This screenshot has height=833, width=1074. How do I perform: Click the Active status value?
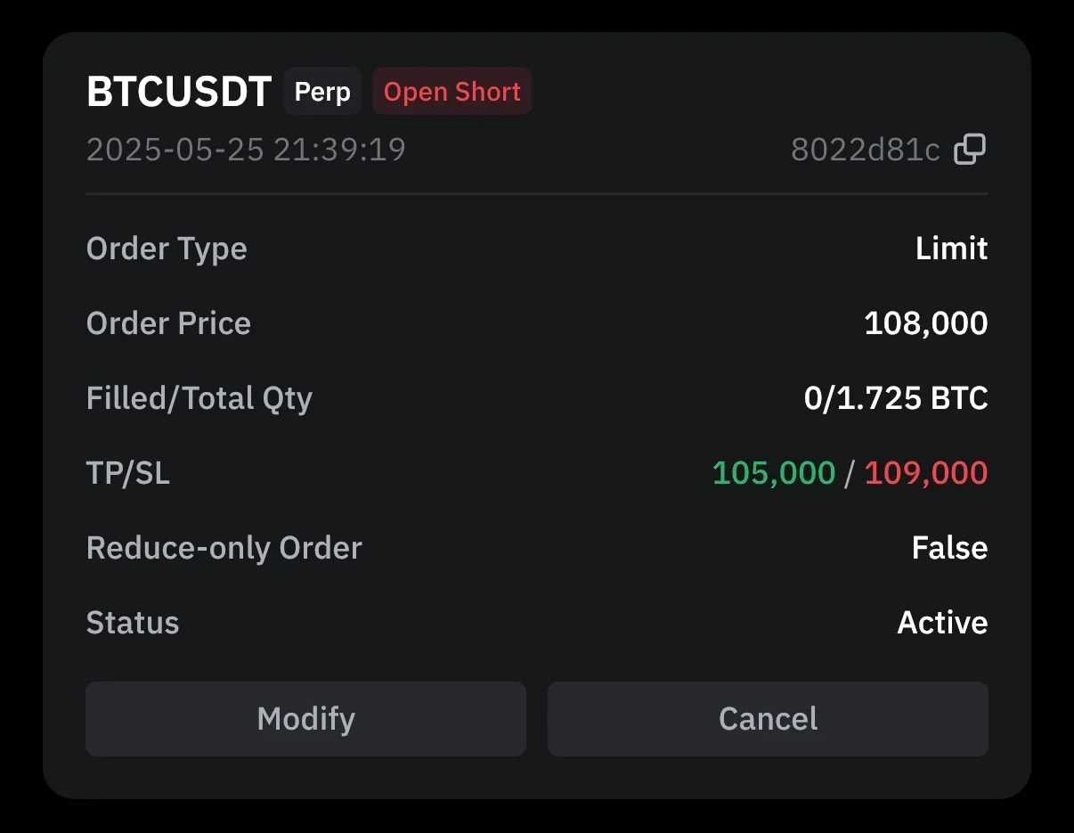(x=942, y=623)
